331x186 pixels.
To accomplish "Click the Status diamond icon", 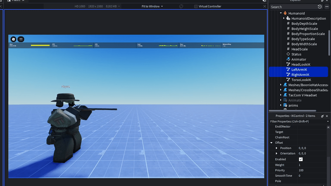I will click(288, 54).
